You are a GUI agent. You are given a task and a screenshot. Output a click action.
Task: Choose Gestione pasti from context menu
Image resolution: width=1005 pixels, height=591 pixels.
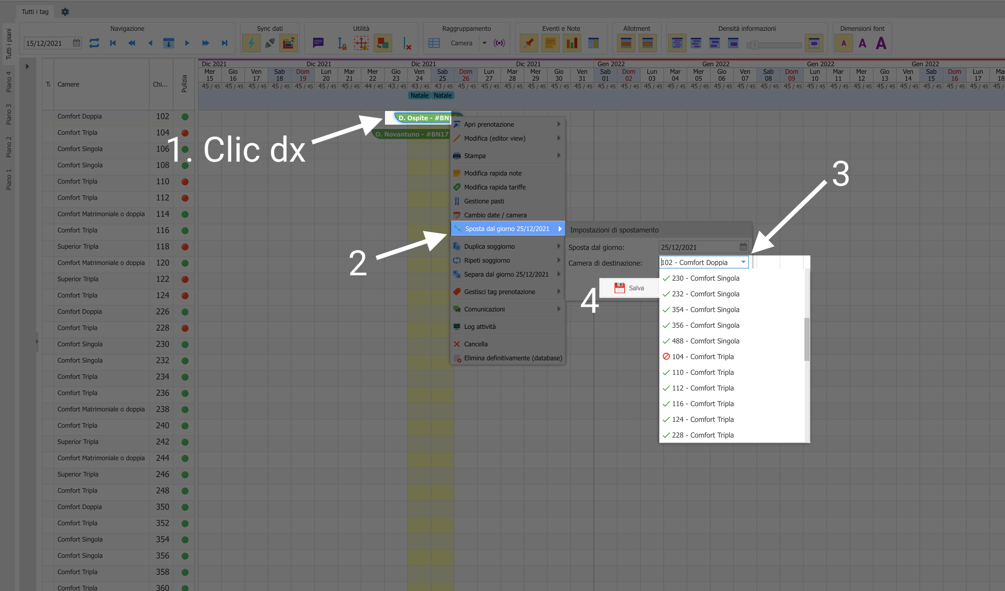pos(508,201)
